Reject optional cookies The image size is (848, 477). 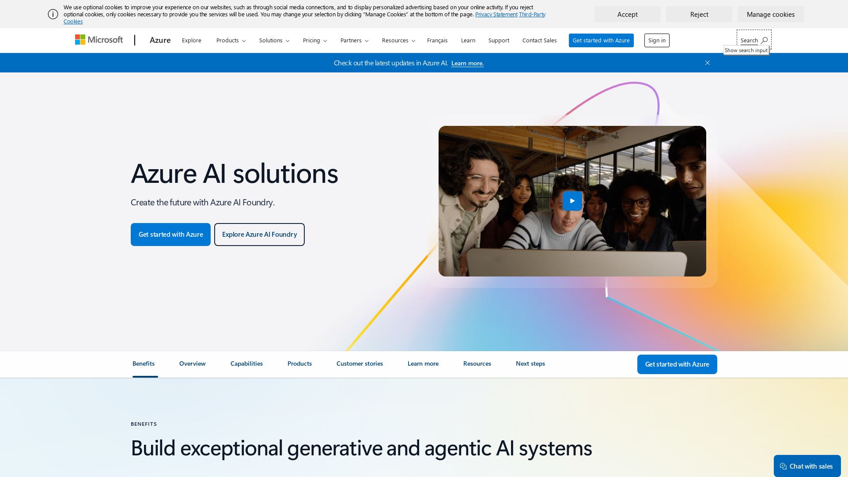(699, 14)
